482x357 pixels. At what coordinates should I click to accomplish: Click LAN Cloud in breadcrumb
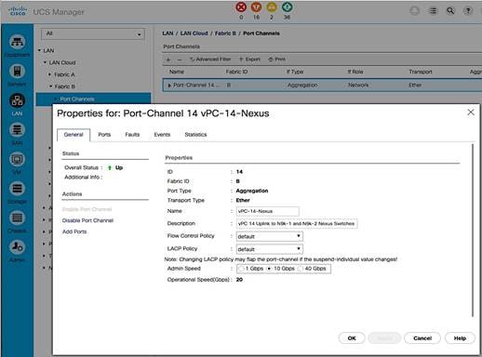pyautogui.click(x=194, y=33)
